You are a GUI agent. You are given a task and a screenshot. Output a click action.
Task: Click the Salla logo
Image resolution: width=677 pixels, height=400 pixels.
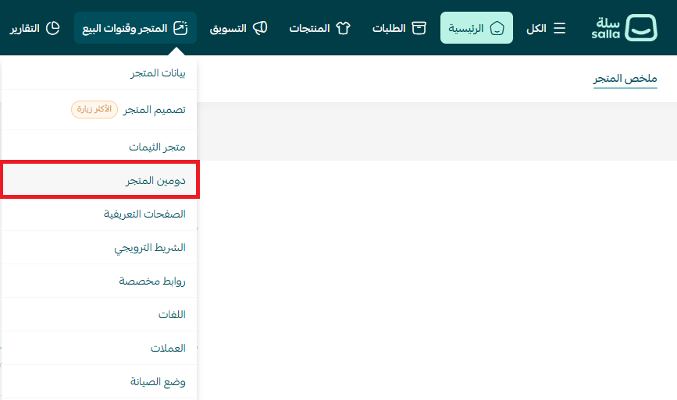(625, 27)
